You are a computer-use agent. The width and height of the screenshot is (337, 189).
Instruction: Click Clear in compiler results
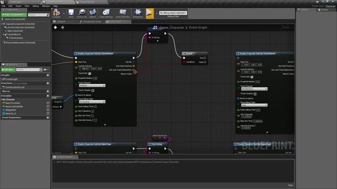290,185
